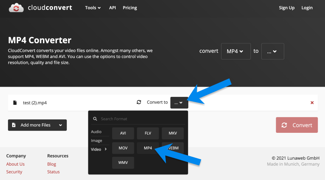The width and height of the screenshot is (325, 180).
Task: Go to the API page
Action: (112, 8)
